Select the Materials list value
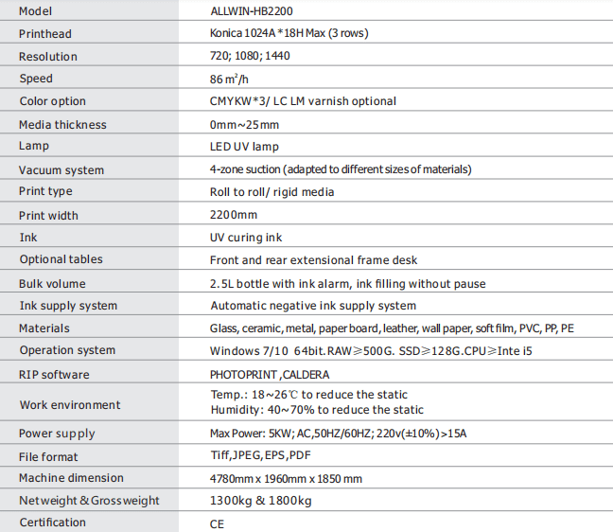 (391, 328)
